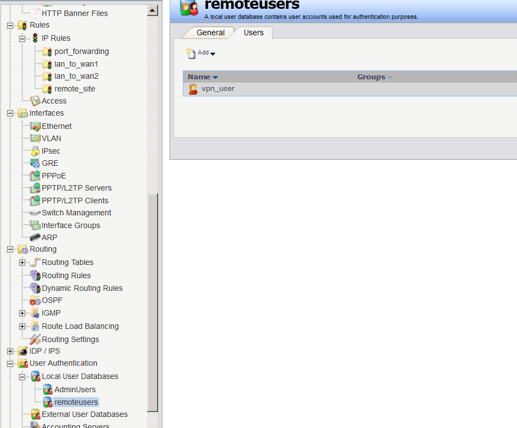The width and height of the screenshot is (517, 428).
Task: Open External User Databases
Action: pos(84,414)
